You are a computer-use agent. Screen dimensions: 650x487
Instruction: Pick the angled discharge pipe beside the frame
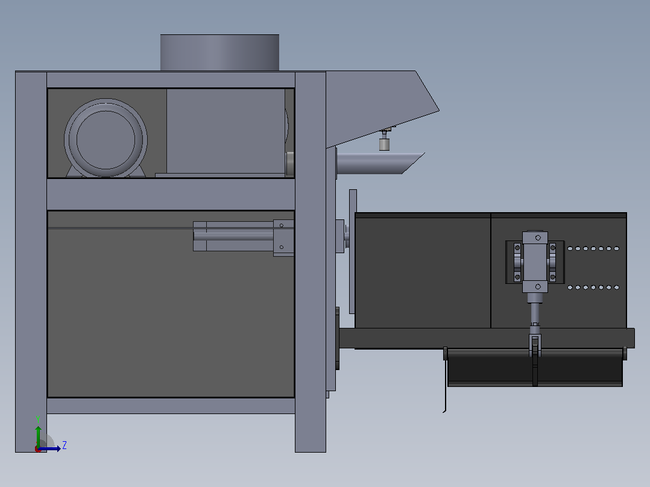tap(379, 163)
